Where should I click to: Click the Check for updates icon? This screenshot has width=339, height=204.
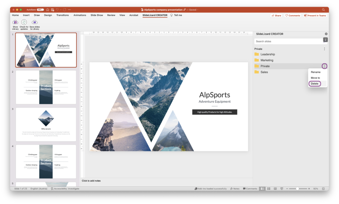click(x=24, y=22)
